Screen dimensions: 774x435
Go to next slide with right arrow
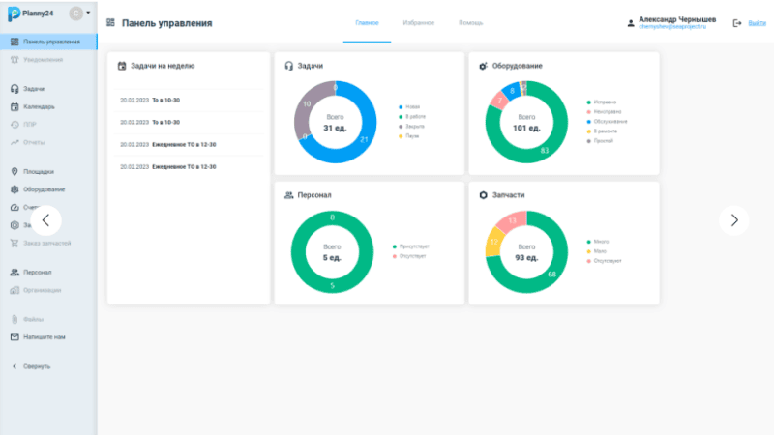pos(733,220)
